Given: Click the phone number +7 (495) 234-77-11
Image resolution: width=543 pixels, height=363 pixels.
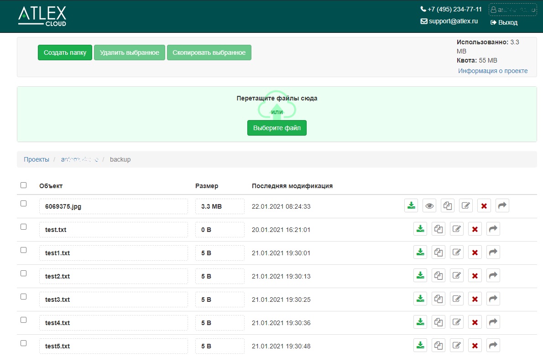Looking at the screenshot, I should tap(451, 9).
